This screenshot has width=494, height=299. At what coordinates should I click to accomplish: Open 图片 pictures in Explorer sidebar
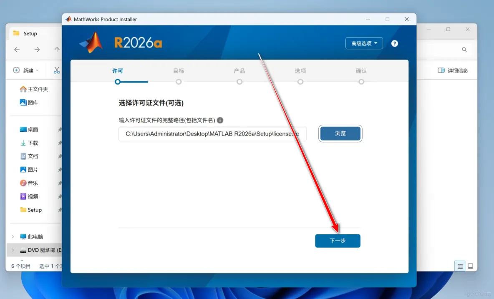pos(29,170)
